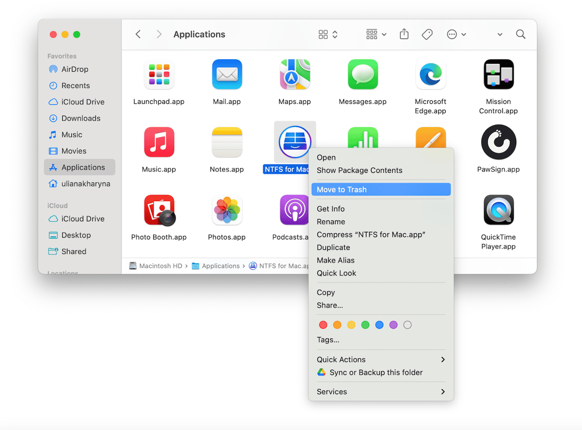The width and height of the screenshot is (582, 430).
Task: Go back with the left chevron button
Action: pyautogui.click(x=138, y=34)
